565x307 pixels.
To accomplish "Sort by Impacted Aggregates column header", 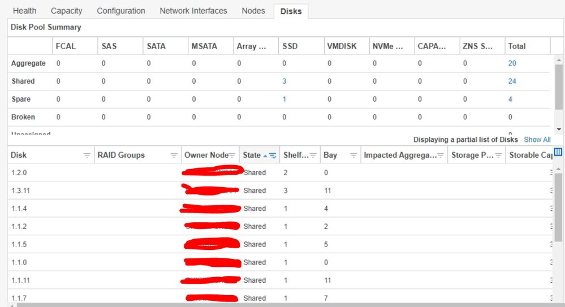I will pyautogui.click(x=400, y=155).
